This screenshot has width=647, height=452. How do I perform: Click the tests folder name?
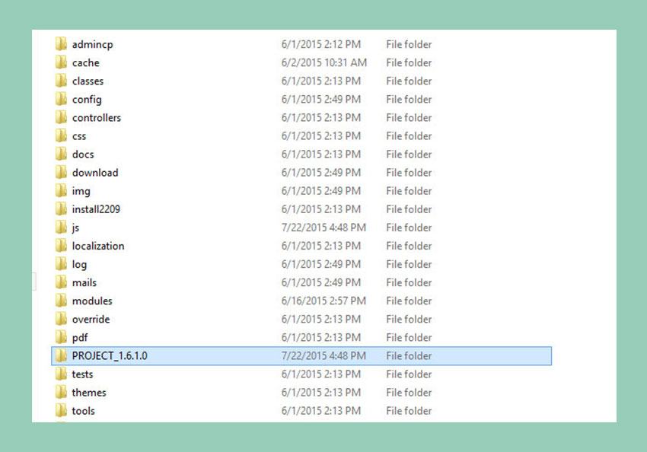click(82, 374)
